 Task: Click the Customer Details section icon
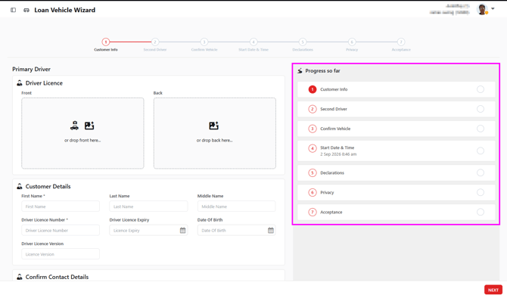click(x=20, y=187)
